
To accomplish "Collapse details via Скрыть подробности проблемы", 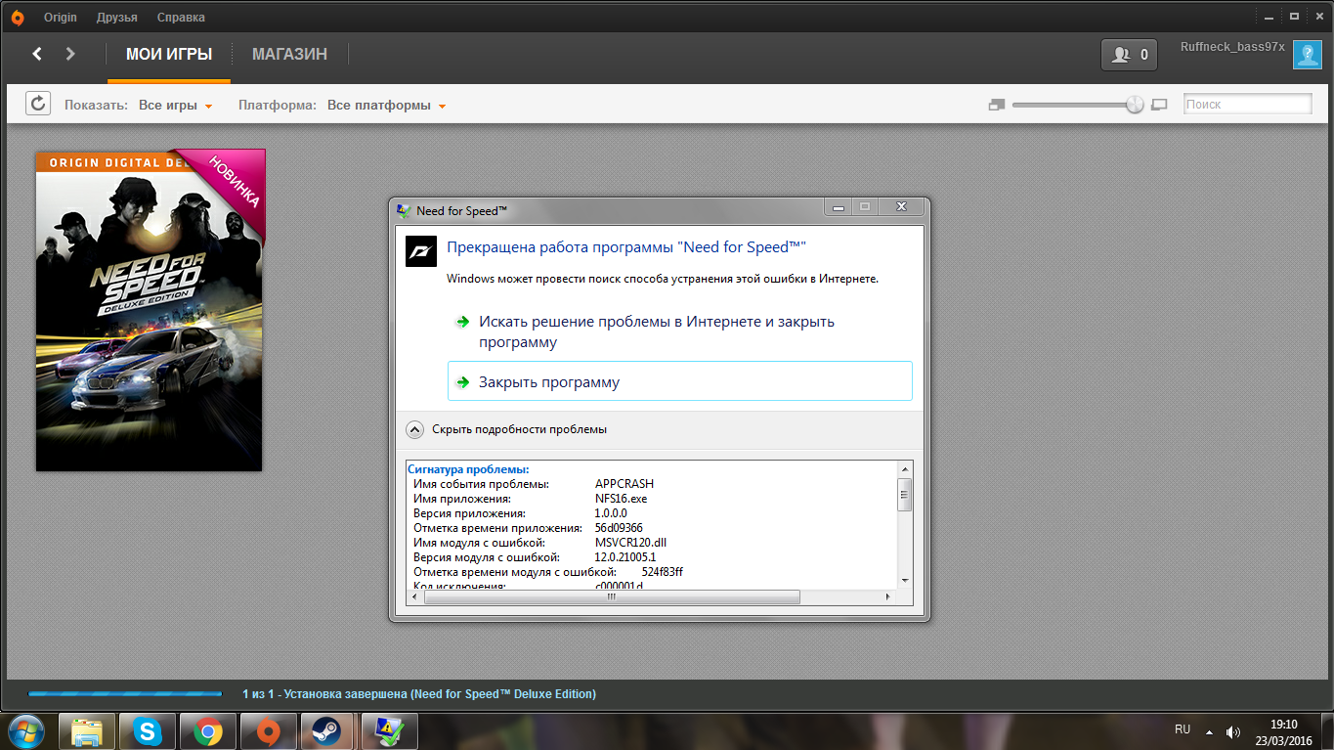I will (506, 429).
